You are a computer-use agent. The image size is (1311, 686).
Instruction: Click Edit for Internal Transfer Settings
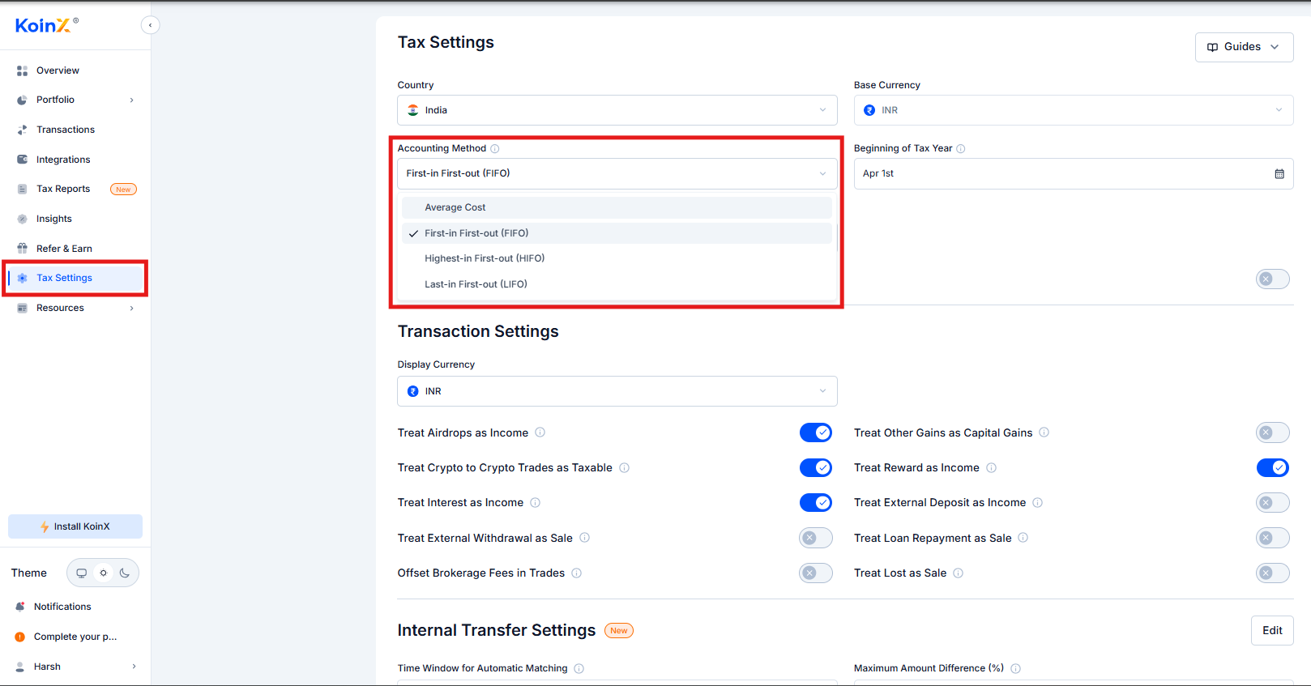[1272, 630]
